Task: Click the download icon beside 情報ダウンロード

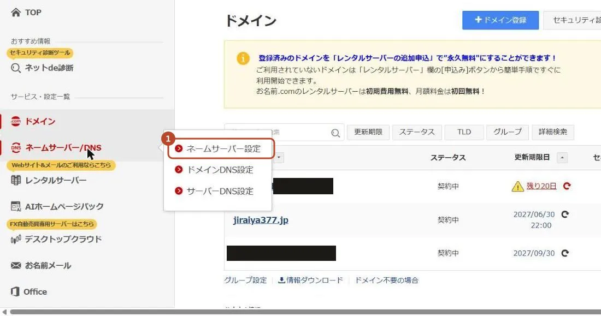Action: click(281, 281)
